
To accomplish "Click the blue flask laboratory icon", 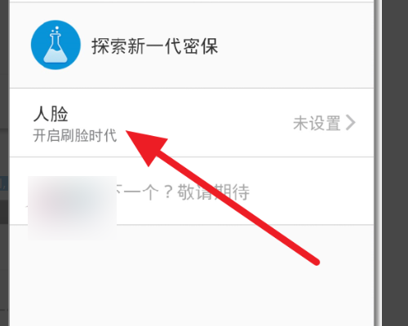I will point(55,45).
